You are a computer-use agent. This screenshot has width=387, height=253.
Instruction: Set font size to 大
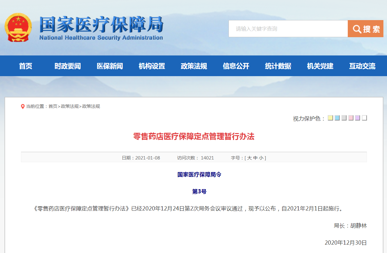pyautogui.click(x=250, y=158)
